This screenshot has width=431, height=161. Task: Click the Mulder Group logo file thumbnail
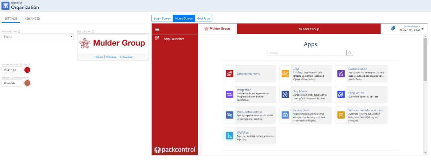(x=113, y=43)
